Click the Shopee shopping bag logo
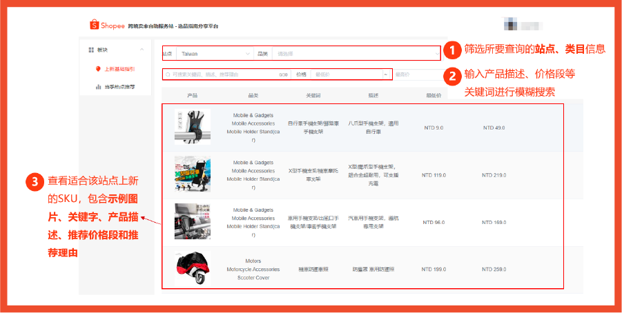This screenshot has width=622, height=313. tap(94, 25)
